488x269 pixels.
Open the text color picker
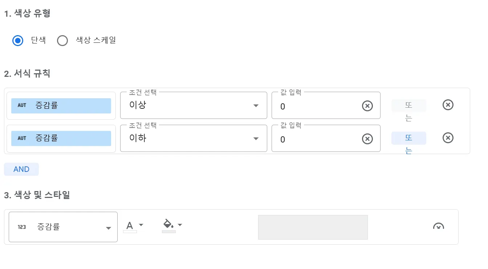pos(133,226)
